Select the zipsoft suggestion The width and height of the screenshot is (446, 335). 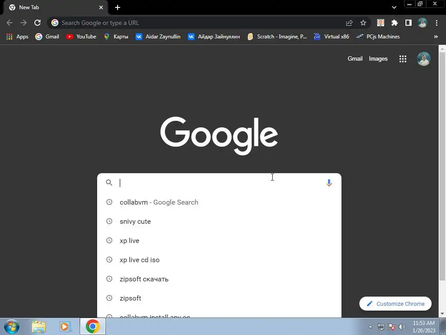[219, 298]
